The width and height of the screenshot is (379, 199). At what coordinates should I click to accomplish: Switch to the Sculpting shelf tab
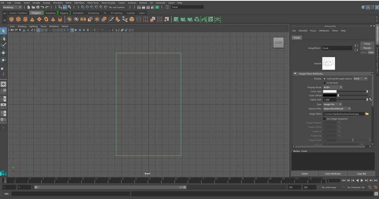tap(50, 13)
